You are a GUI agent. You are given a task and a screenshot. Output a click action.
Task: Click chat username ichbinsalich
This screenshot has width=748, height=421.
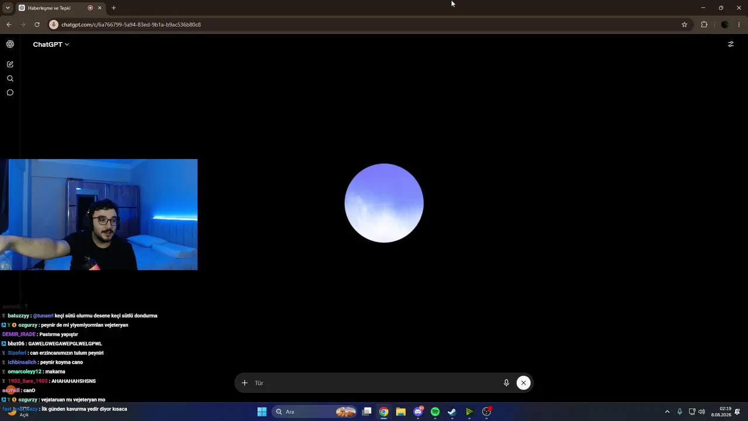click(x=22, y=363)
